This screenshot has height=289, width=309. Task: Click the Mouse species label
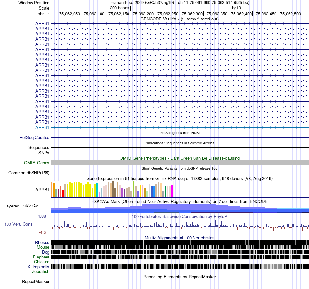click(43, 247)
